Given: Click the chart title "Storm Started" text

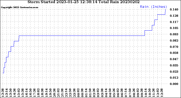Looking at the screenshot, I should (x=41, y=2).
